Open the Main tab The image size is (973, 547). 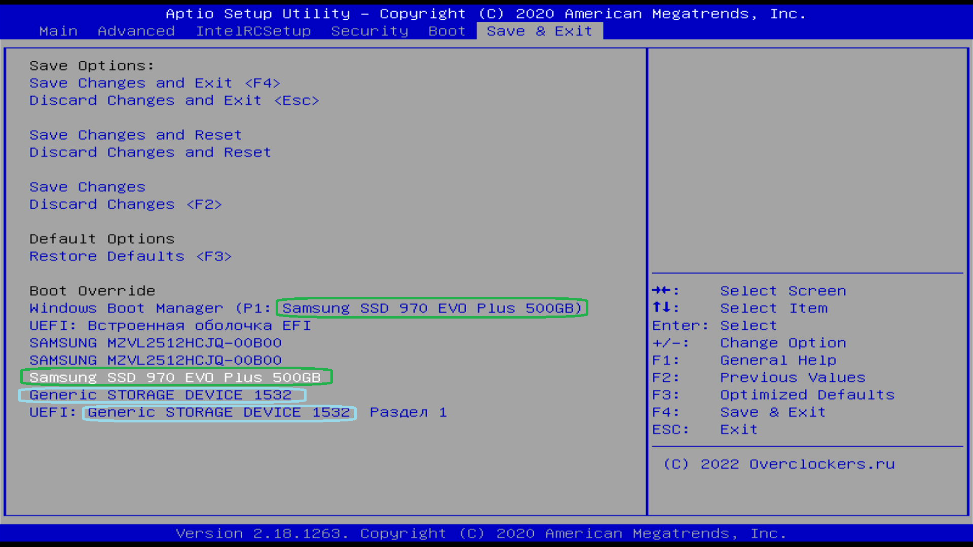(58, 31)
